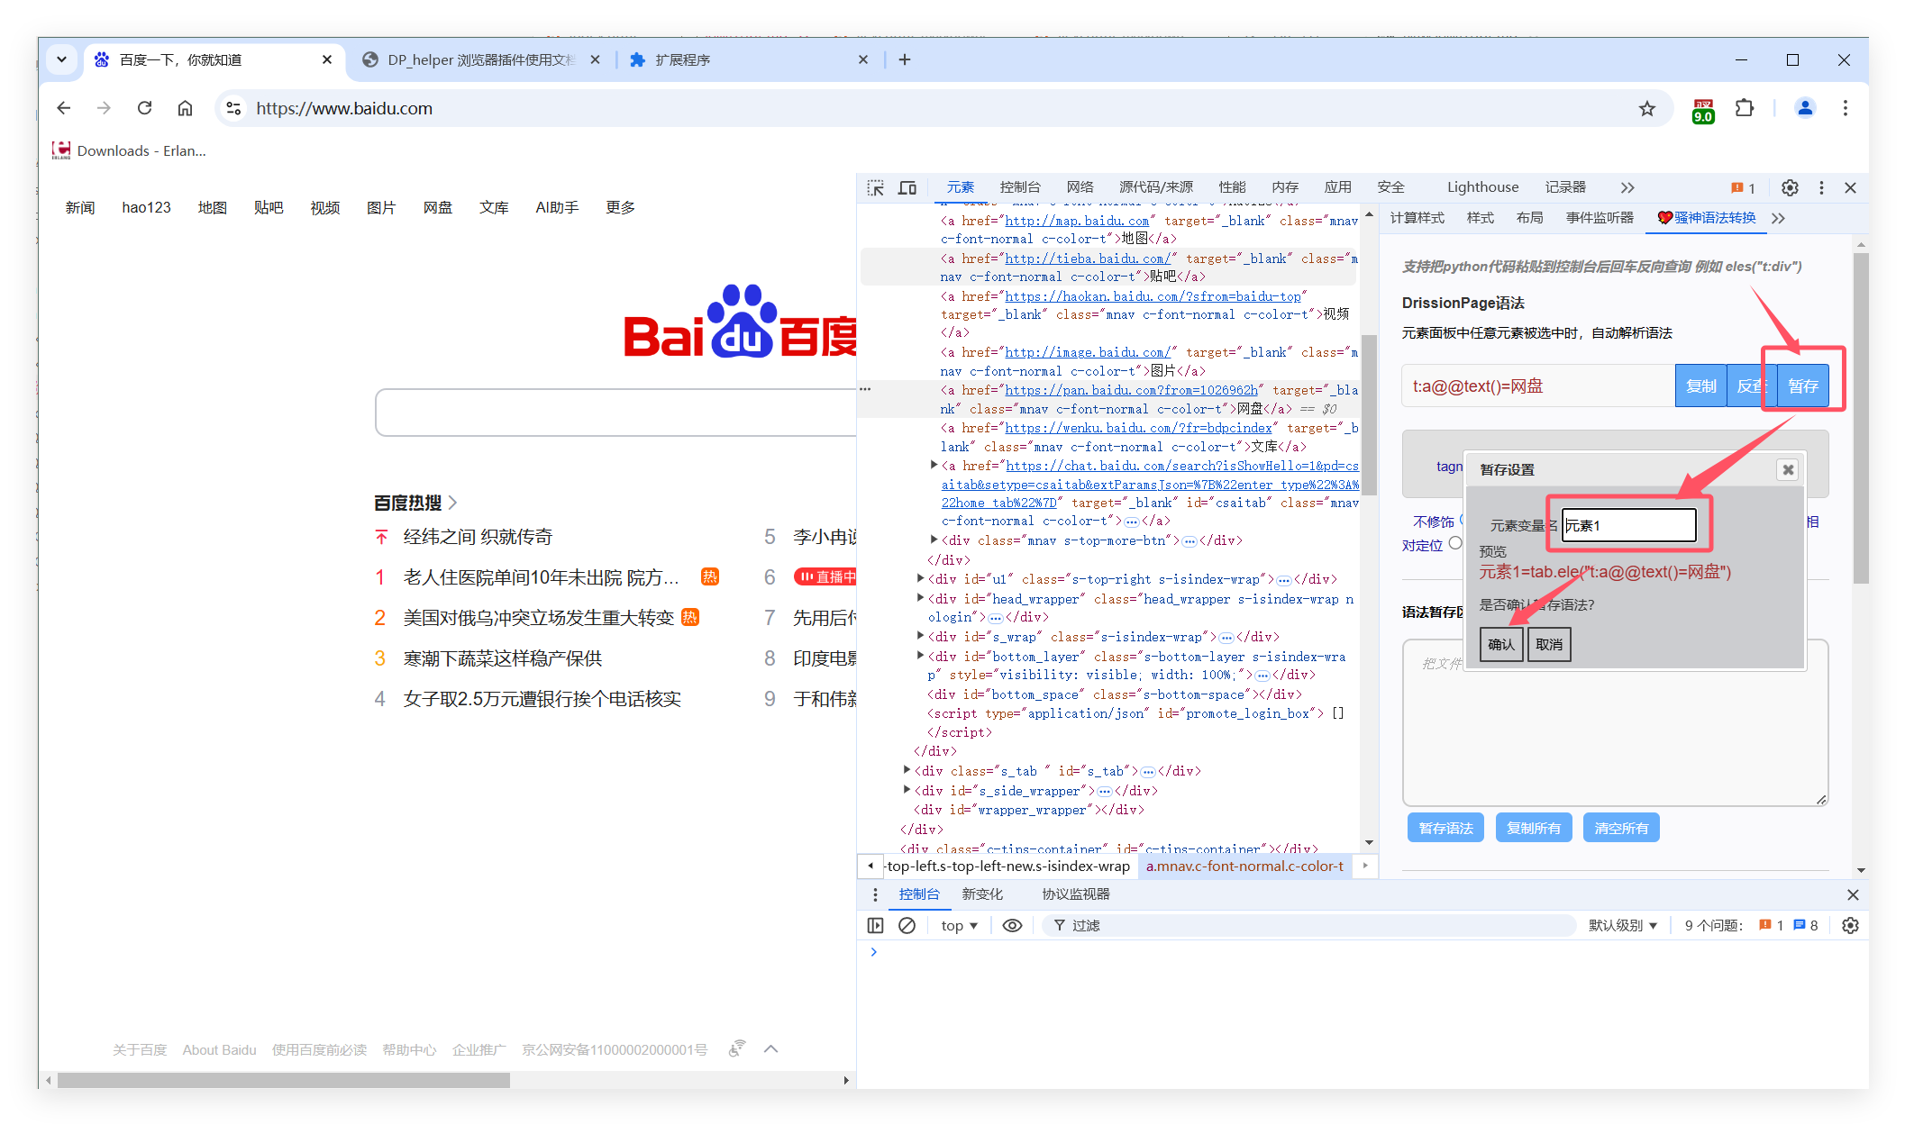Expand the head_wrapper div node

pos(920,598)
